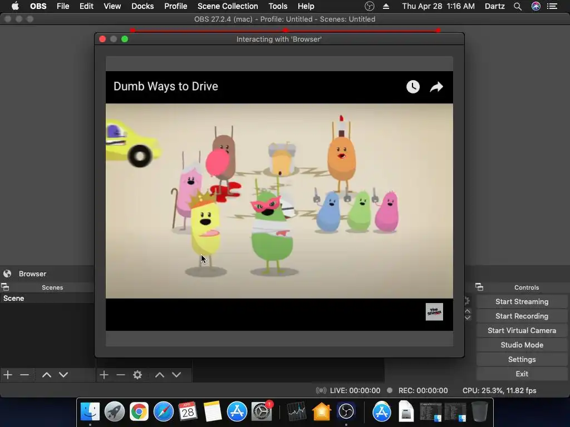Click the Remove Scene minus icon
This screenshot has height=427, width=570.
coord(24,375)
